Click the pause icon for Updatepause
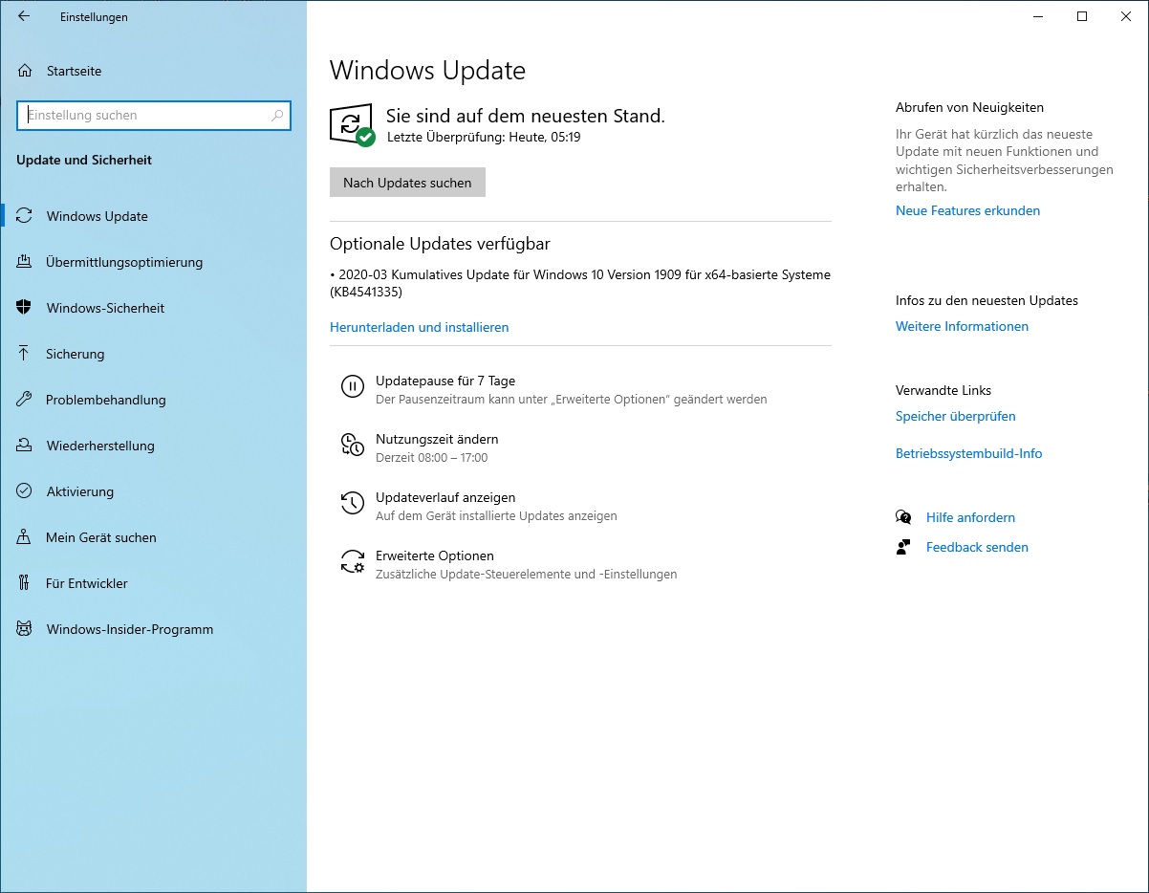 tap(353, 386)
